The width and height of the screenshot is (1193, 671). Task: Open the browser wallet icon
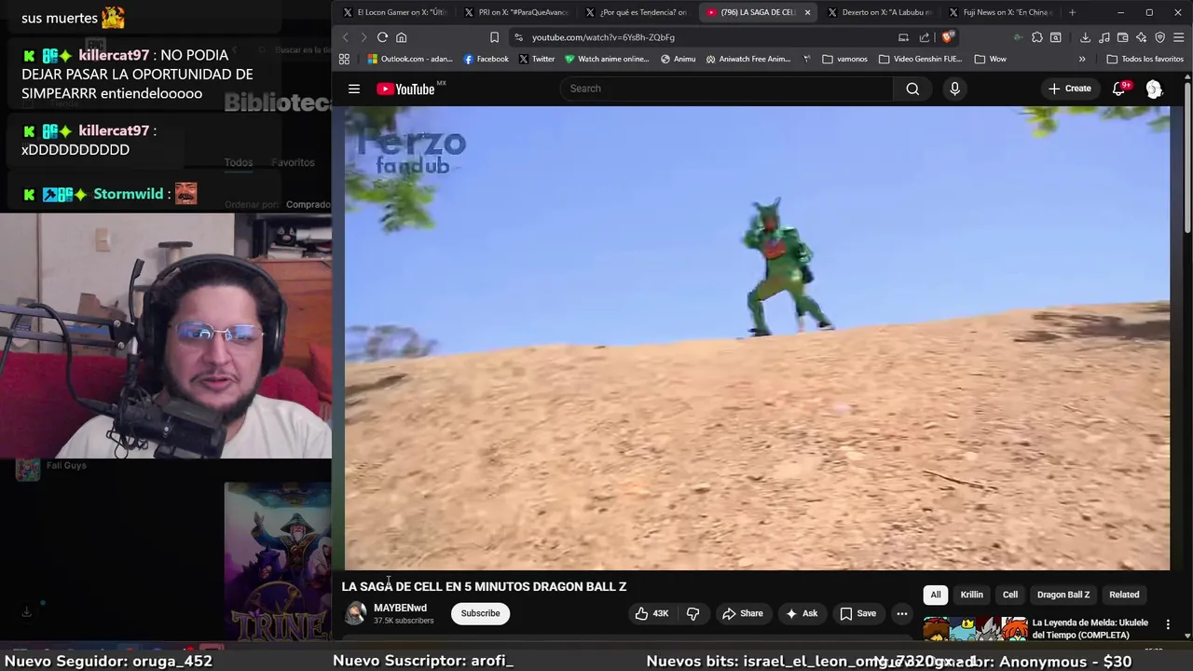[1122, 37]
